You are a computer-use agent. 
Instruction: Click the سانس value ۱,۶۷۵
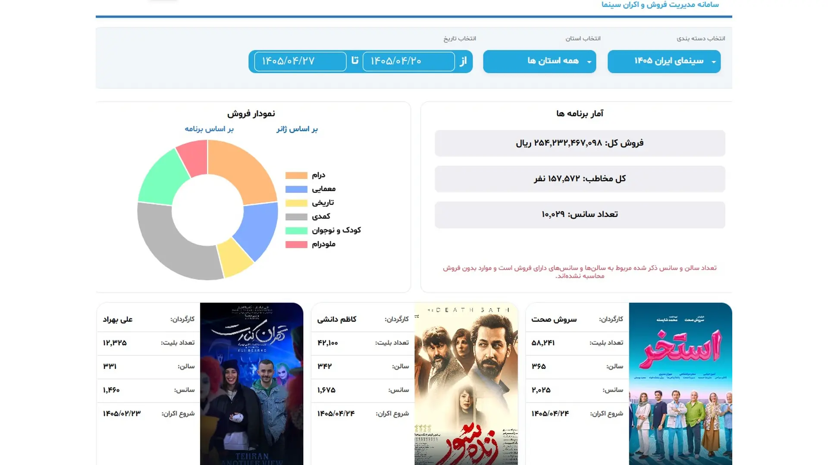326,390
